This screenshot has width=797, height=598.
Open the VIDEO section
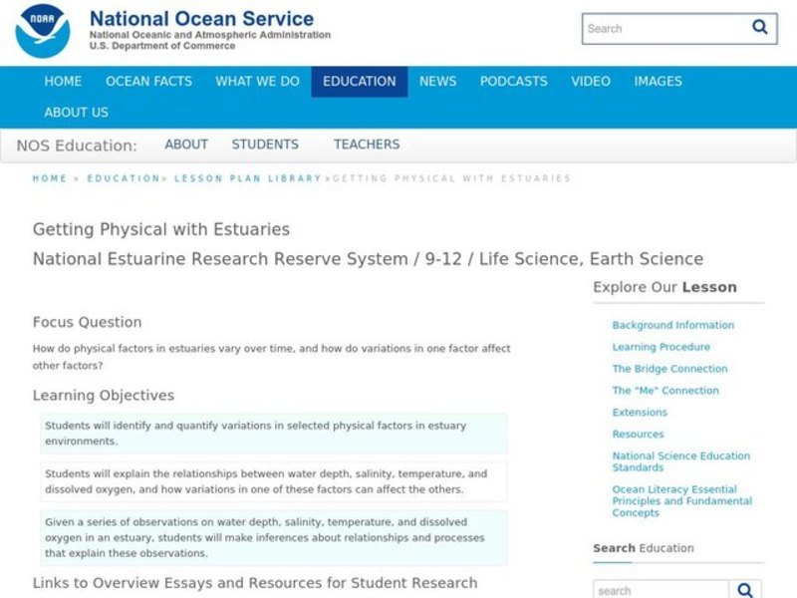pyautogui.click(x=590, y=82)
